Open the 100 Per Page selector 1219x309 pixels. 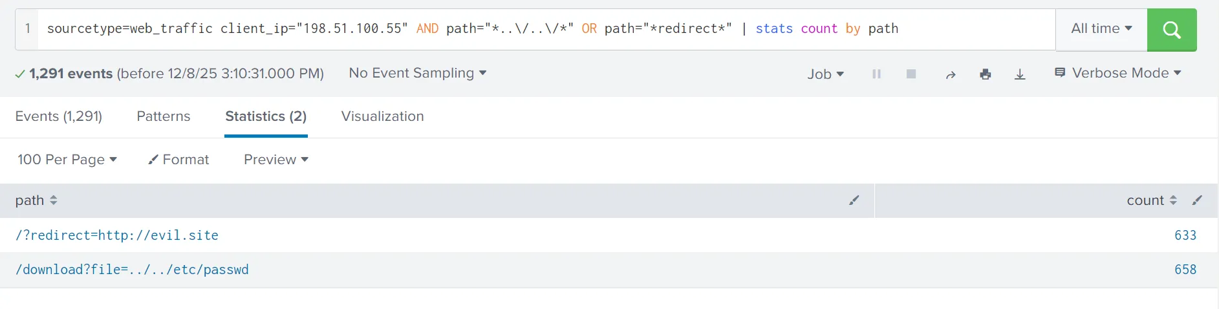pyautogui.click(x=67, y=160)
